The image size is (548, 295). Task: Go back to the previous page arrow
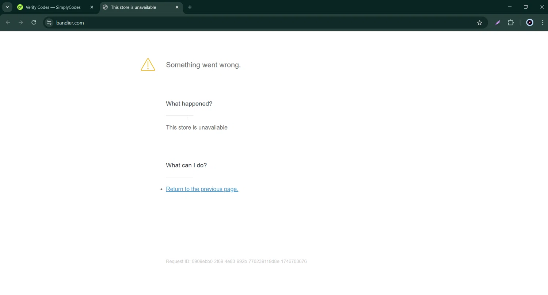(8, 23)
